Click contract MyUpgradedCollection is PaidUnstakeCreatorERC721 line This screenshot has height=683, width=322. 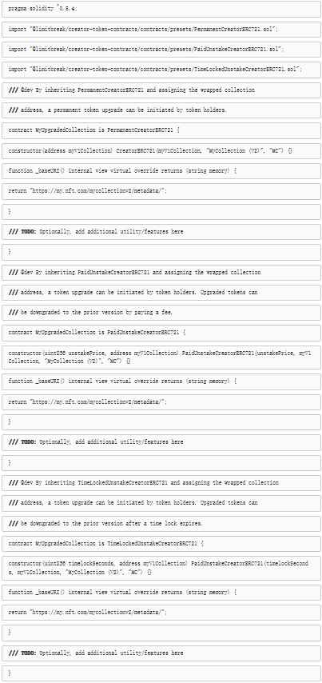tap(161, 333)
